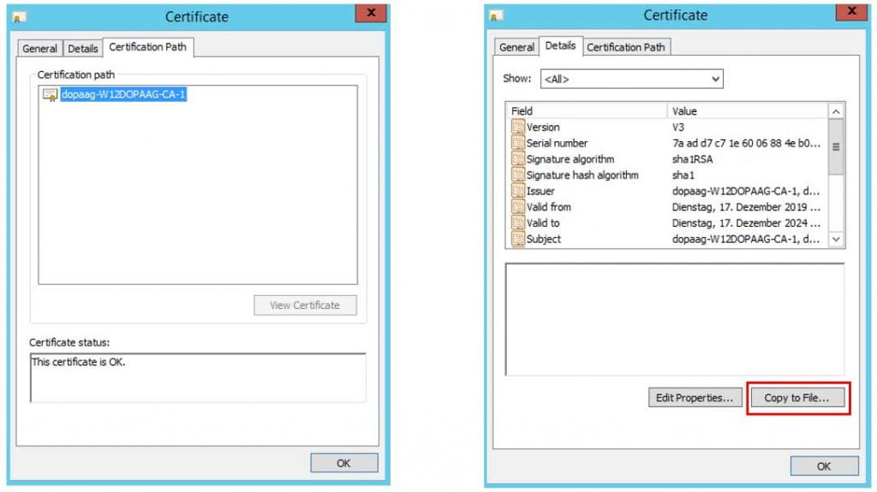Click the Field column header

pyautogui.click(x=586, y=110)
